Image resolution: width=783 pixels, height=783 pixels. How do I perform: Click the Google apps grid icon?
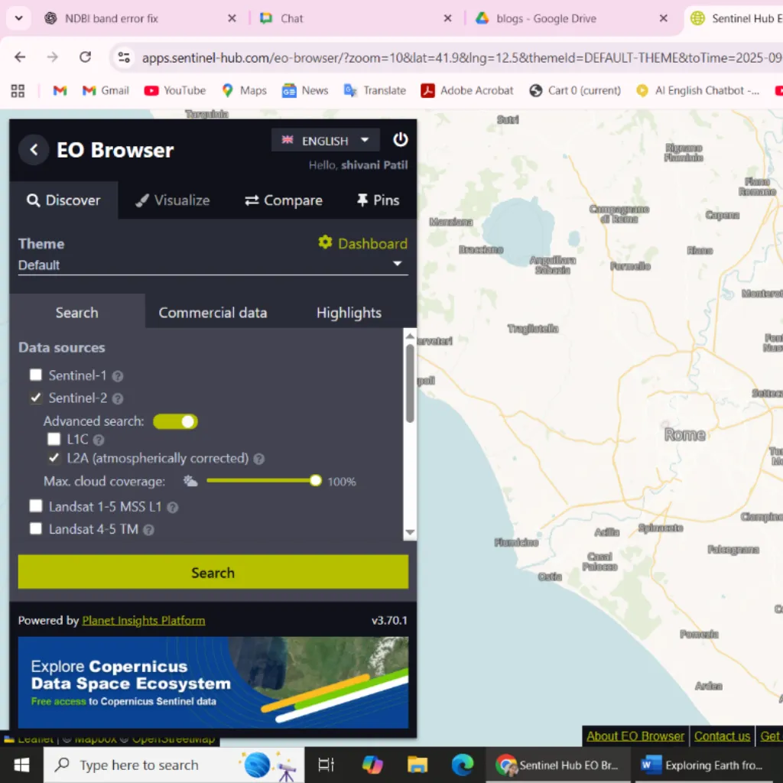point(18,90)
